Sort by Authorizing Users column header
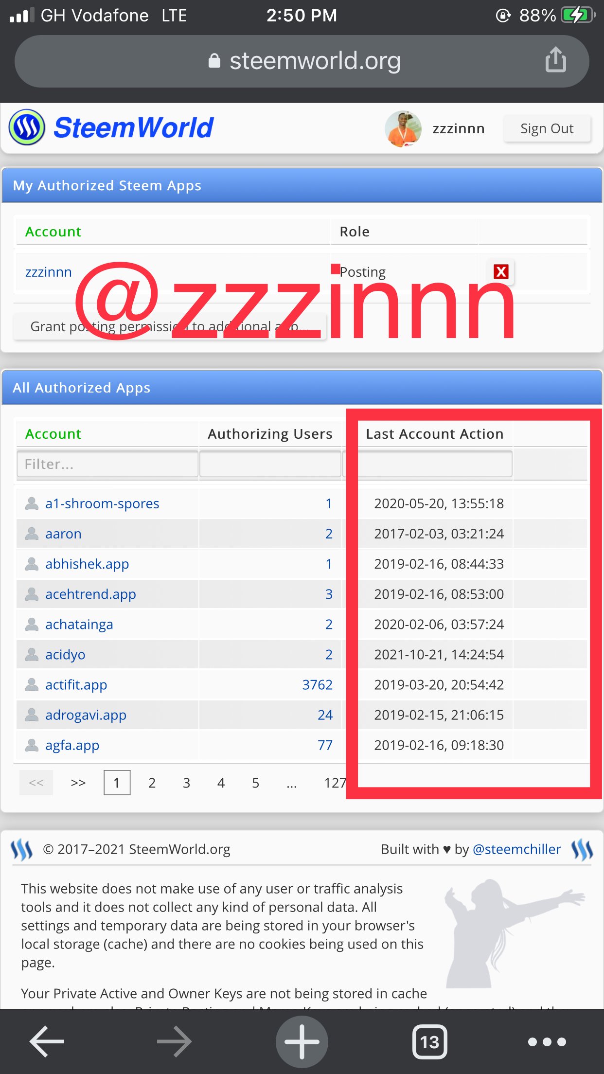Image resolution: width=604 pixels, height=1074 pixels. [x=270, y=434]
